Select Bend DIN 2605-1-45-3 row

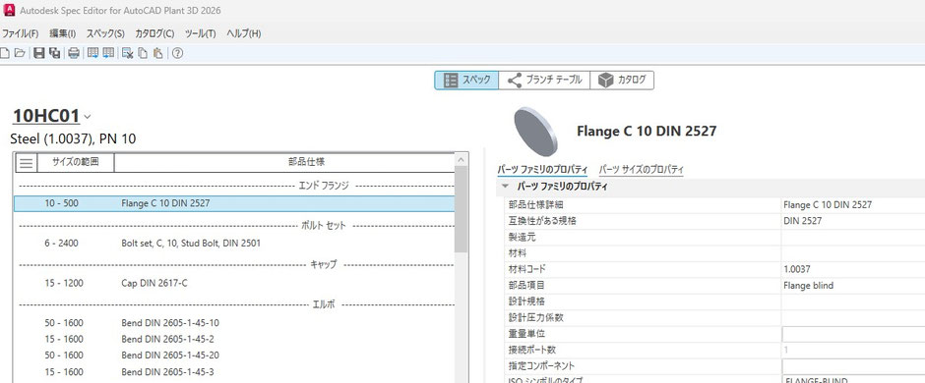pyautogui.click(x=234, y=372)
